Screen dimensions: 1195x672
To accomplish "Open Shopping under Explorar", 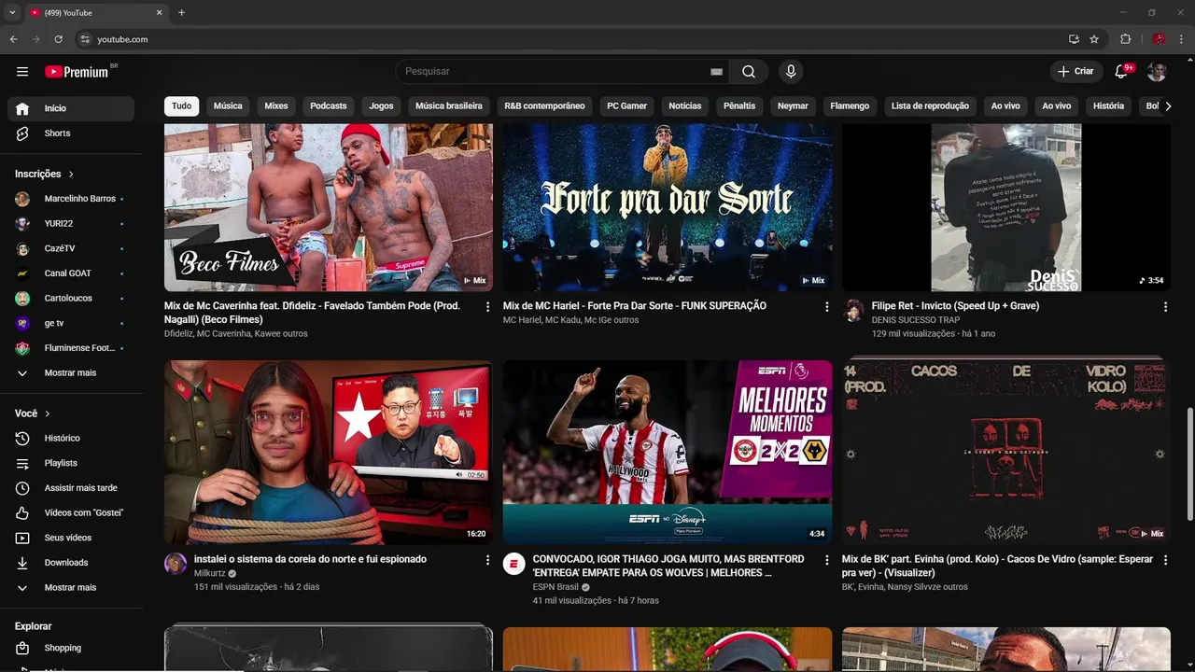I will click(71, 648).
